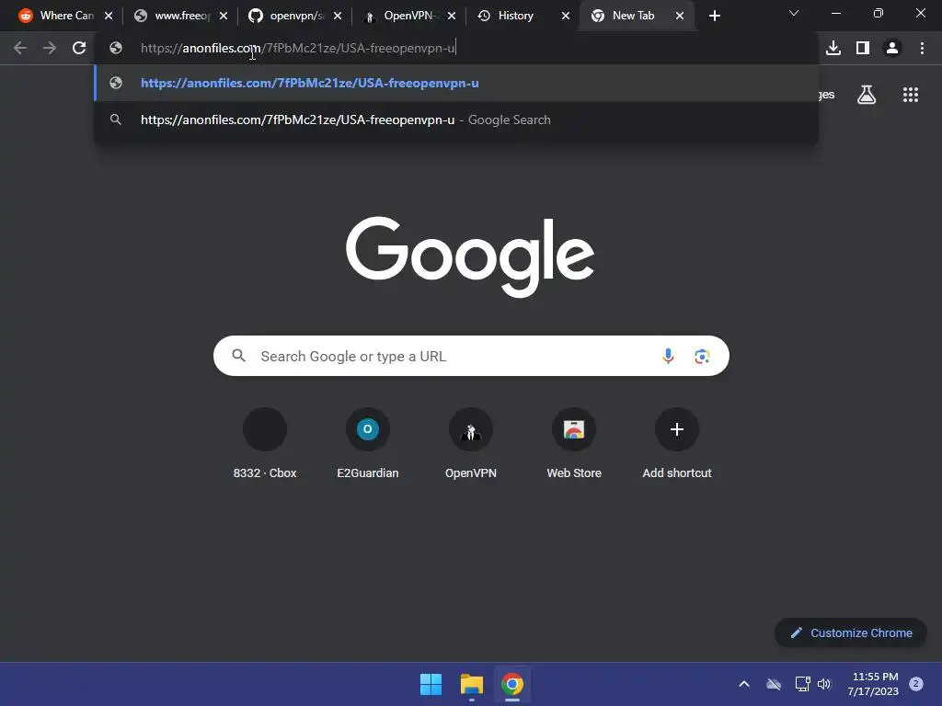Open File Explorer from taskbar

(x=472, y=684)
